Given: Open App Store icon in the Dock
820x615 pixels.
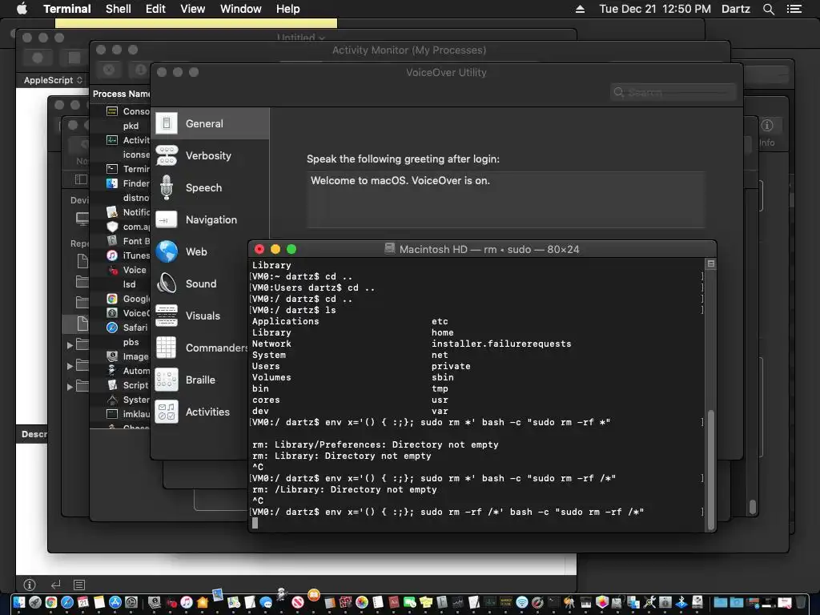Looking at the screenshot, I should (115, 602).
